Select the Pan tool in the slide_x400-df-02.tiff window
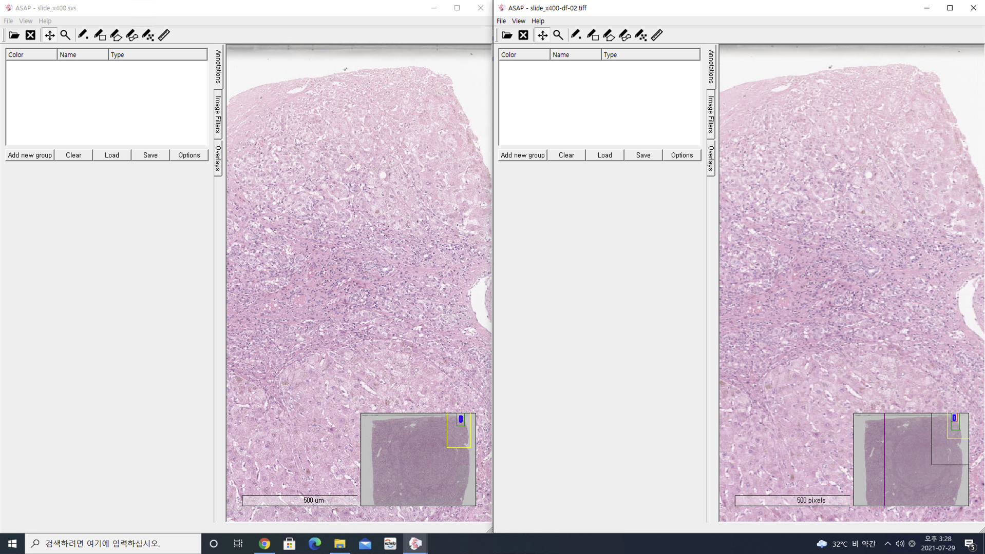This screenshot has height=554, width=985. tap(542, 35)
